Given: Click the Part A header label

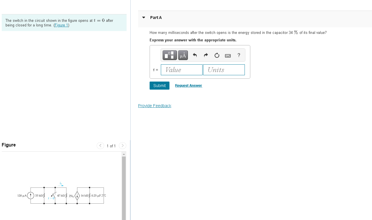Looking at the screenshot, I should click(156, 18).
